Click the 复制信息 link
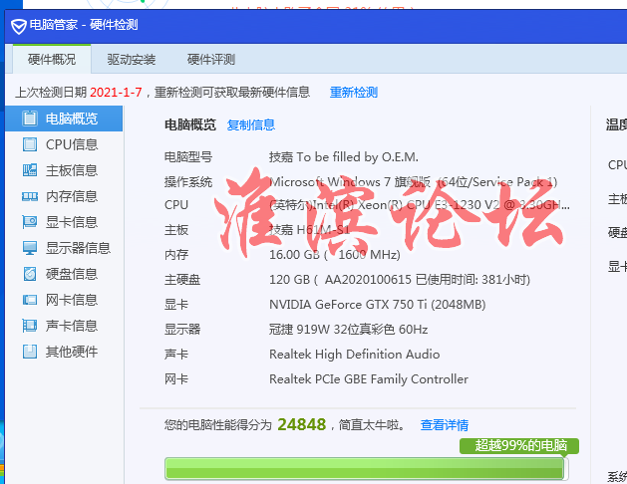 [251, 125]
